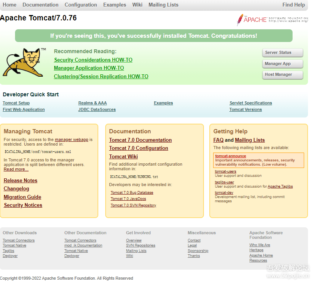Open the Documentation navigation item
313x282 pixels.
[40, 5]
